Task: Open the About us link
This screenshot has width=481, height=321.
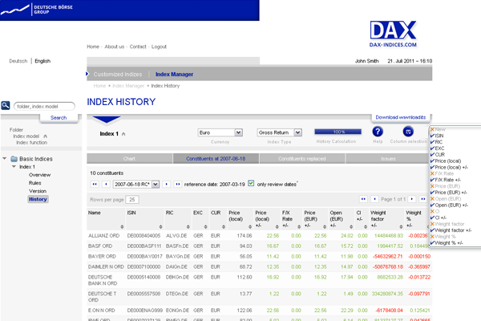Action: tap(115, 47)
